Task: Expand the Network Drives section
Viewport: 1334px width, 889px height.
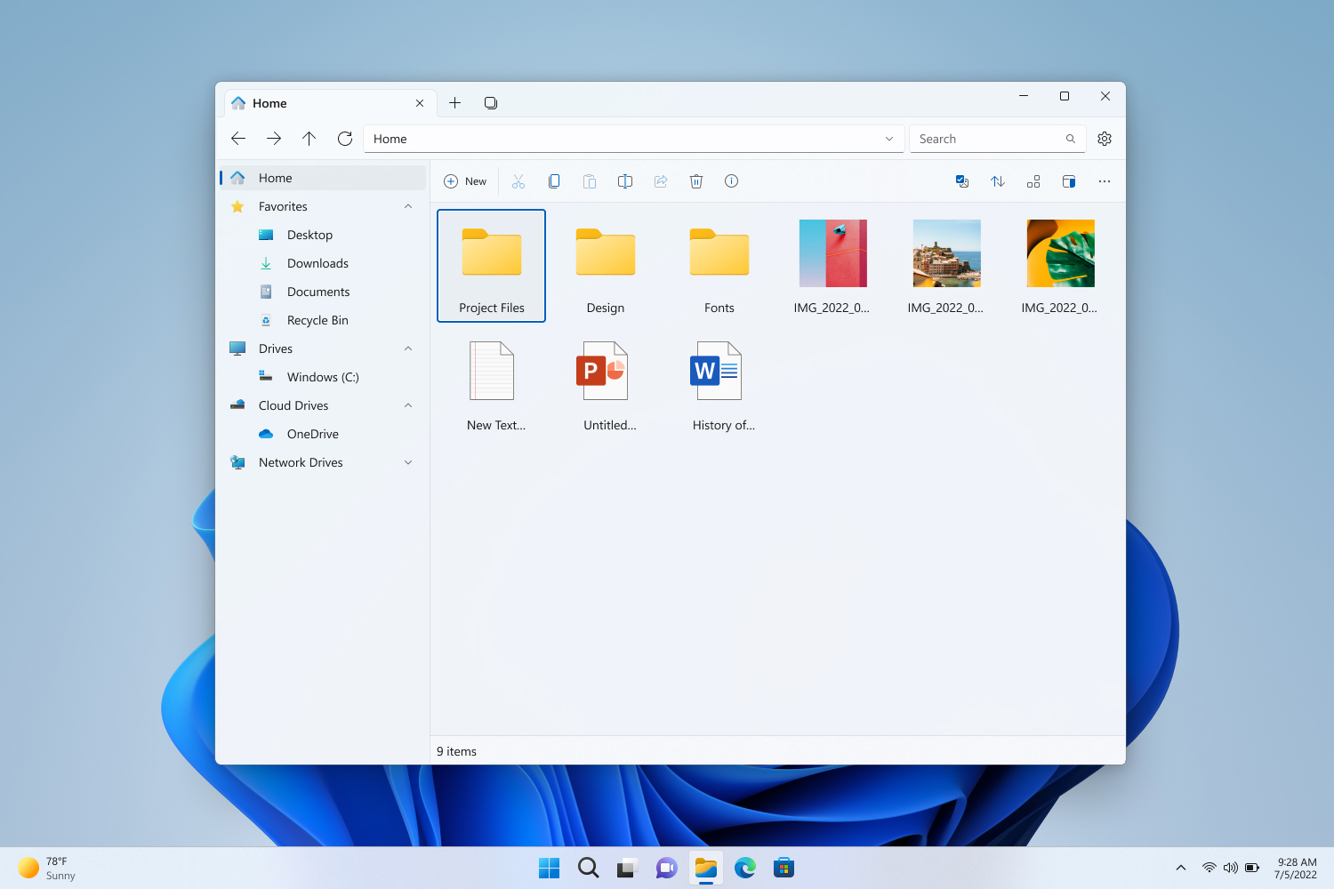Action: 408,462
